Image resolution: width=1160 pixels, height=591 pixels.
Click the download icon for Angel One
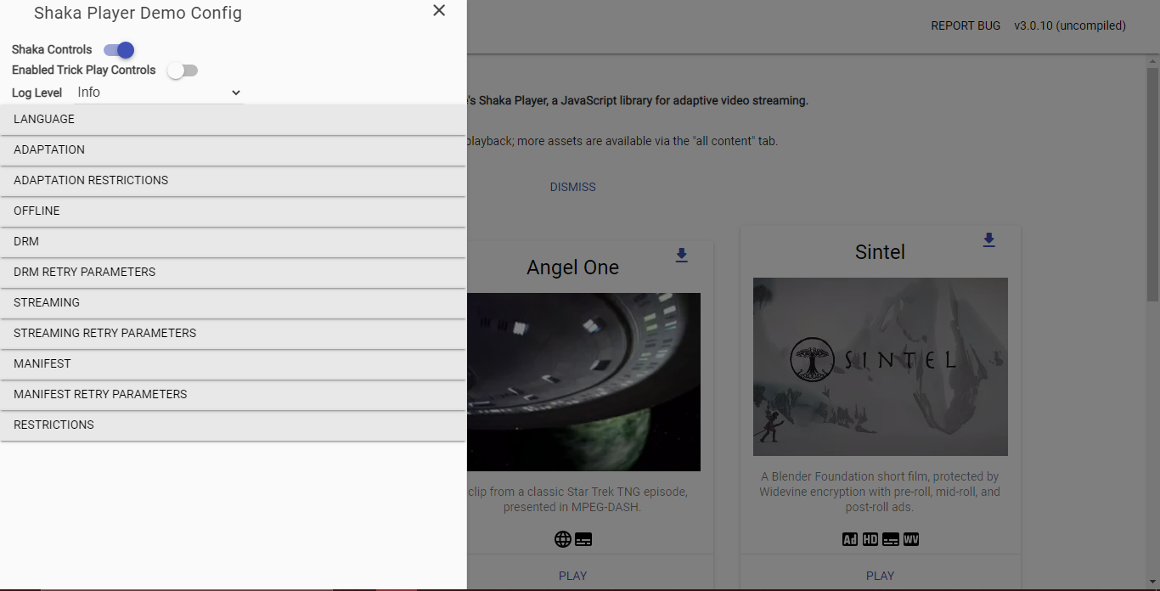point(681,255)
